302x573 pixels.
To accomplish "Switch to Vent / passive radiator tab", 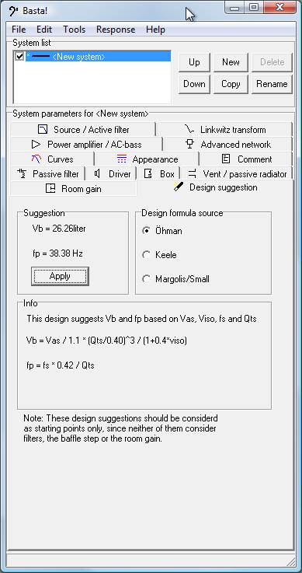I will pos(238,173).
